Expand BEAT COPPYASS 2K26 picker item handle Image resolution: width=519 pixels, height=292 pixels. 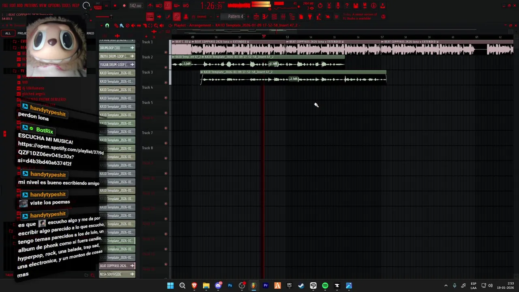pos(132,266)
